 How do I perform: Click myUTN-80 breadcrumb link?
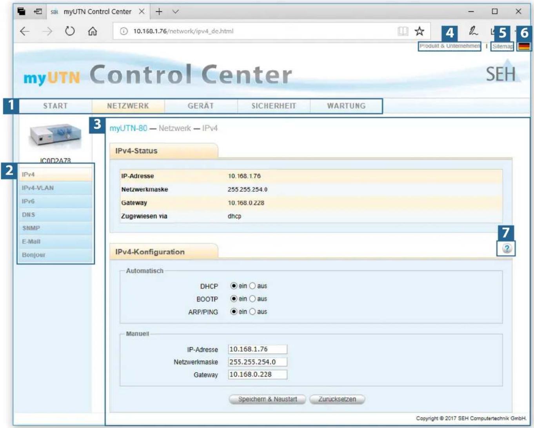click(128, 128)
